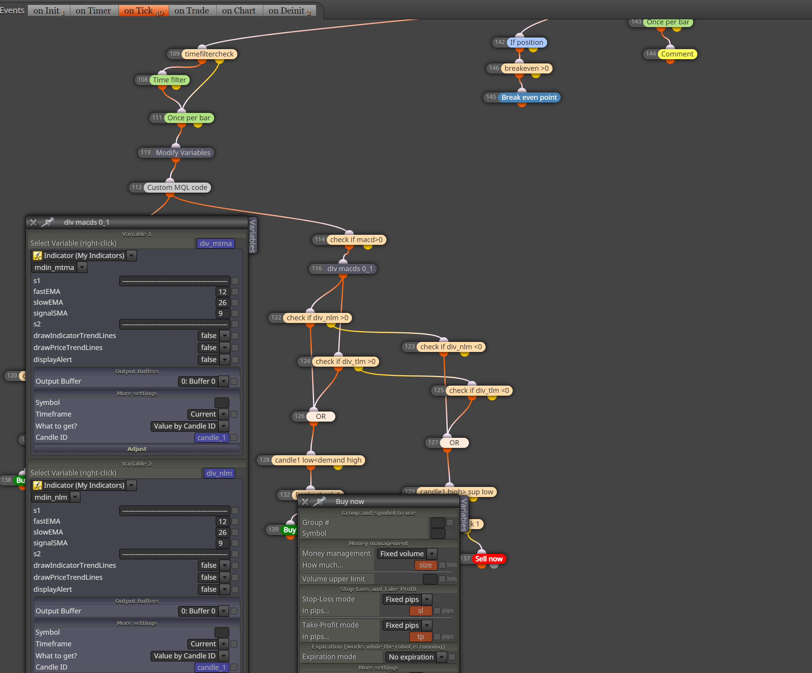The height and width of the screenshot is (673, 812).
Task: Open Variable 1 drawIndicatorTrendLines false dropdown
Action: (225, 336)
